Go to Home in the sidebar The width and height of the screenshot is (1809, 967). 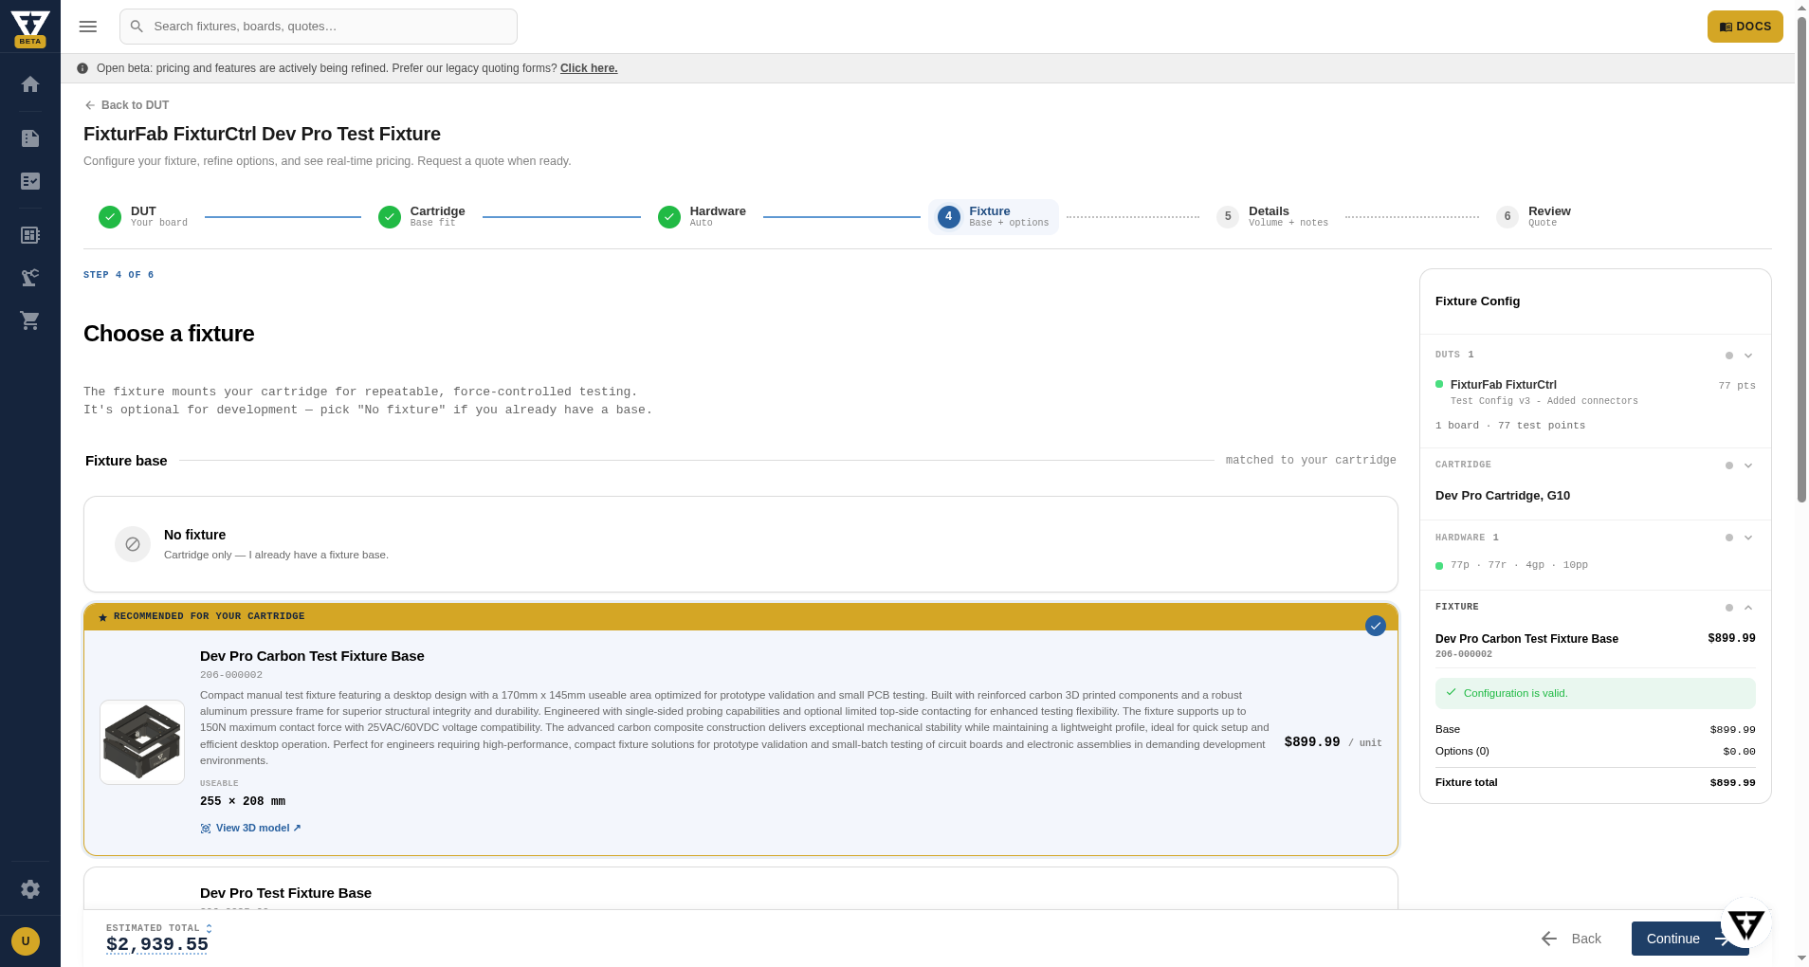[x=30, y=84]
